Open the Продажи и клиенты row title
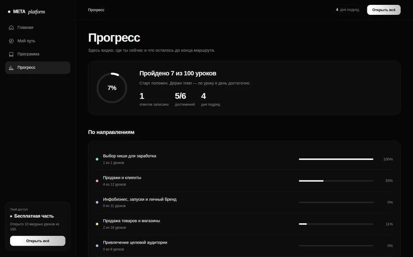Image resolution: width=413 pixels, height=257 pixels. click(122, 178)
